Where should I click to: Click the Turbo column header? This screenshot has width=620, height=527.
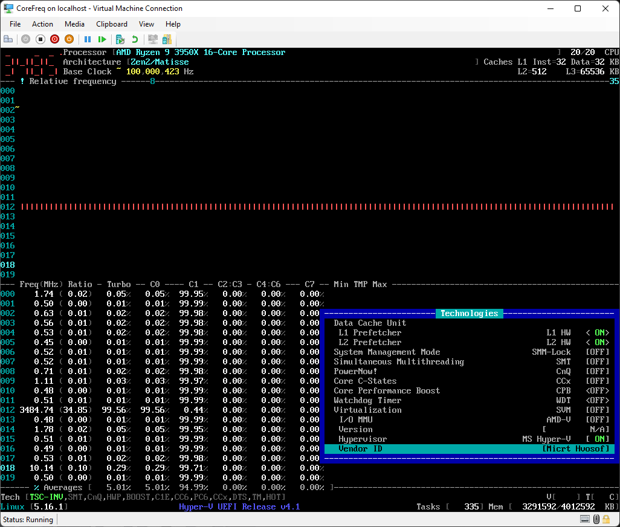pos(118,284)
